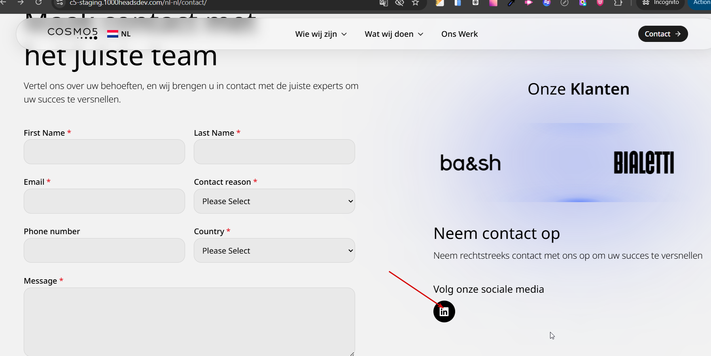711x356 pixels.
Task: Click the Bialetti client logo
Action: click(643, 163)
